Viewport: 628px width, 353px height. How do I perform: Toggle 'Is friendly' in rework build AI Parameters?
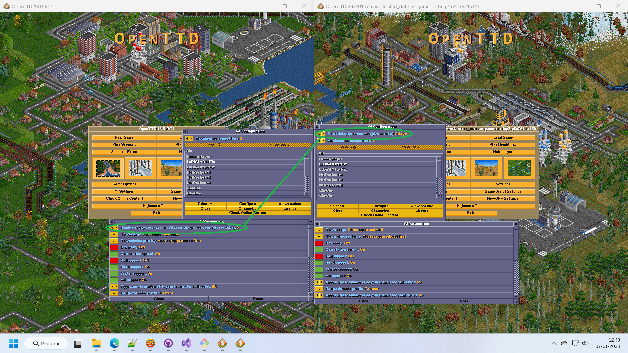(x=319, y=243)
